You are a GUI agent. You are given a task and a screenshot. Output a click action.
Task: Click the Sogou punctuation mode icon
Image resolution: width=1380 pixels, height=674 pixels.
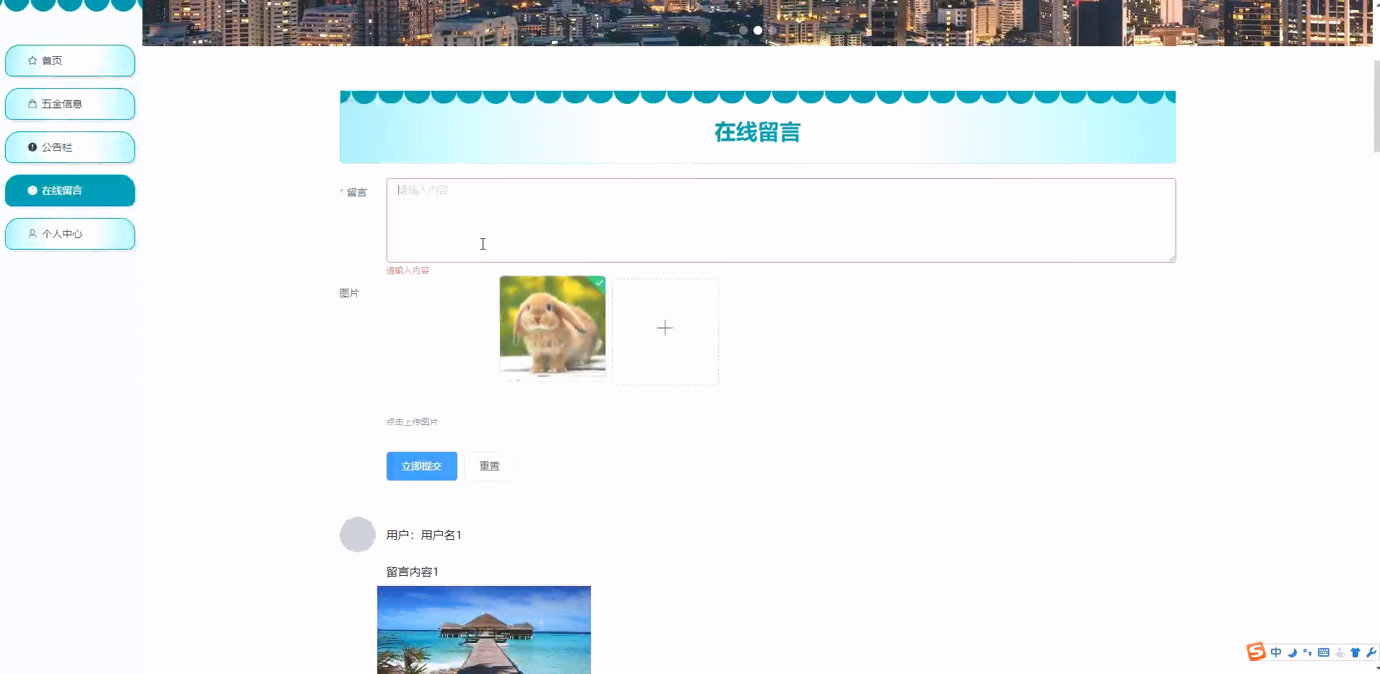coord(1308,652)
